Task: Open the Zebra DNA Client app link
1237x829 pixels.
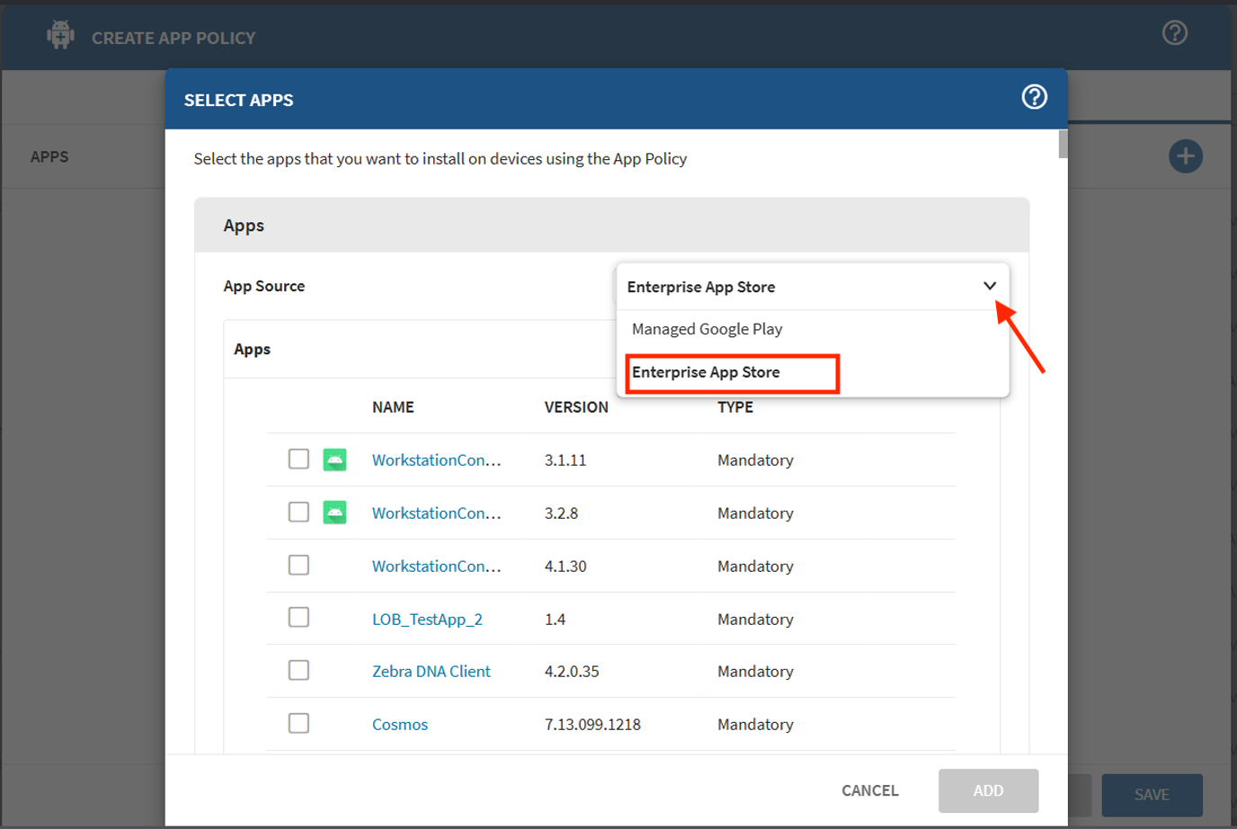Action: tap(432, 672)
